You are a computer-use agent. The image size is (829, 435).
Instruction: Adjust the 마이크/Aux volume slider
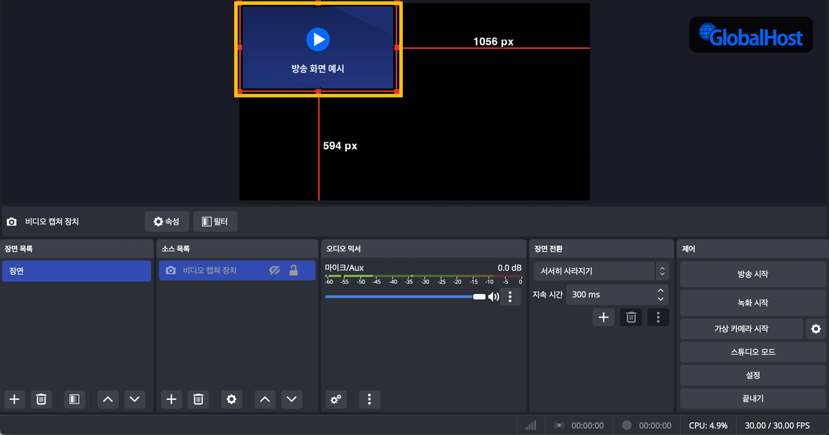(406, 297)
